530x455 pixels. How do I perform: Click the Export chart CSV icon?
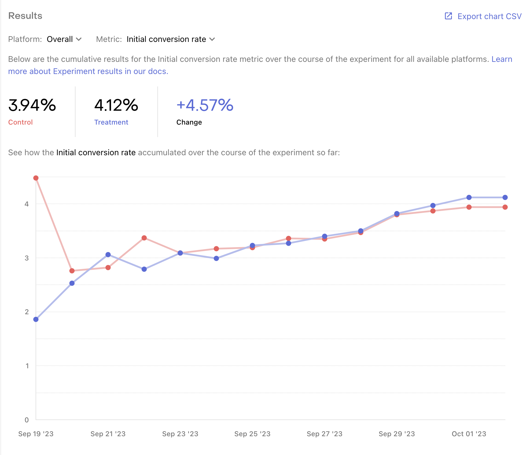pos(448,16)
